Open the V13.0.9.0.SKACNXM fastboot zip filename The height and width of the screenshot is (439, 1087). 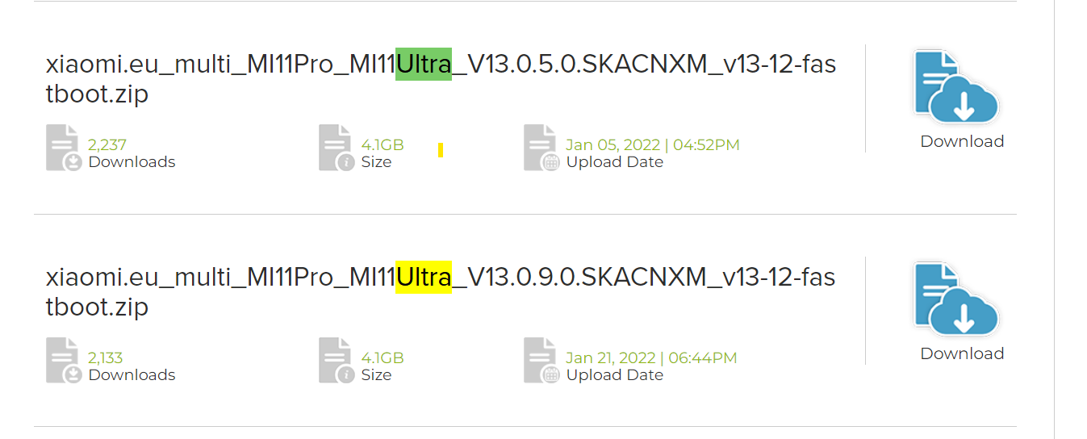pyautogui.click(x=441, y=291)
